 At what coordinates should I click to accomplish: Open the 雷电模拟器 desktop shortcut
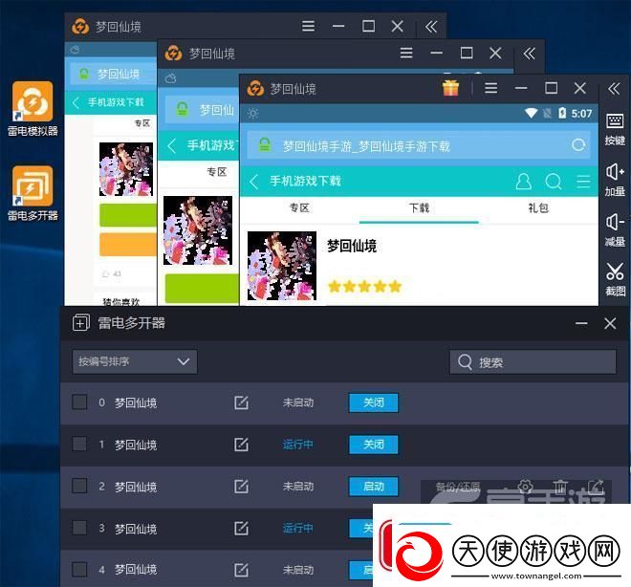33,108
